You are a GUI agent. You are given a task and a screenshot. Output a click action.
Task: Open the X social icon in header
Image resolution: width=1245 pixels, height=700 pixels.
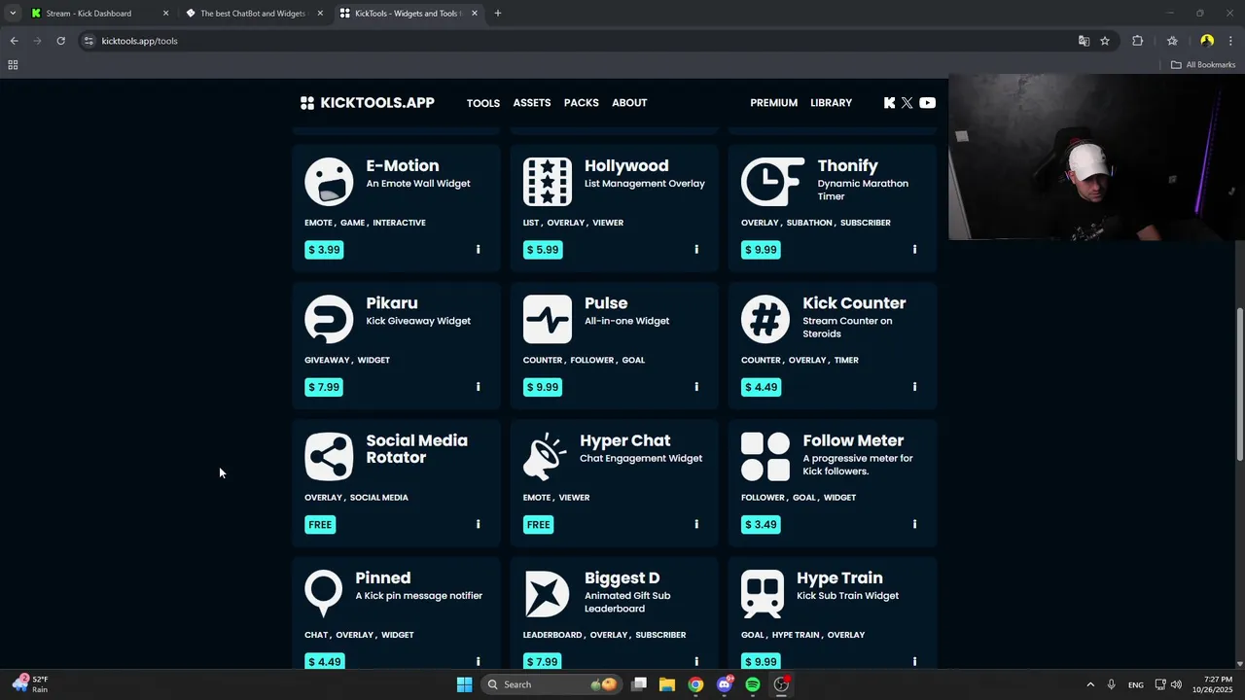point(907,103)
